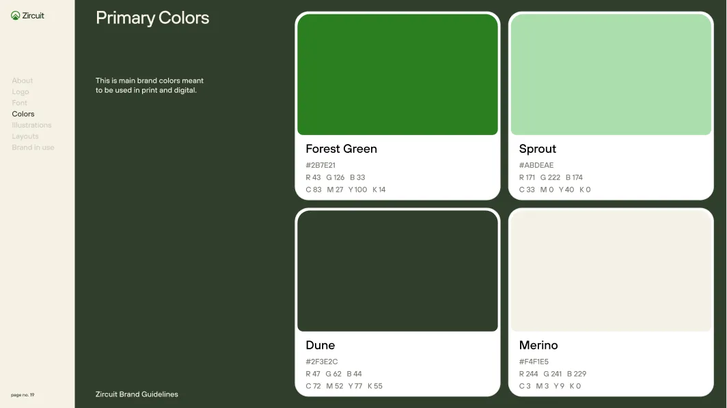
Task: Open the About section
Action: point(22,81)
